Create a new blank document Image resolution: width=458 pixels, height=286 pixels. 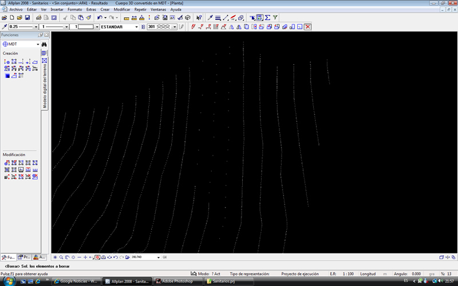(12, 18)
